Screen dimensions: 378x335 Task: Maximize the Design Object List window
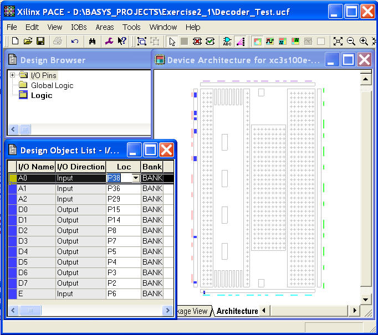(150, 150)
